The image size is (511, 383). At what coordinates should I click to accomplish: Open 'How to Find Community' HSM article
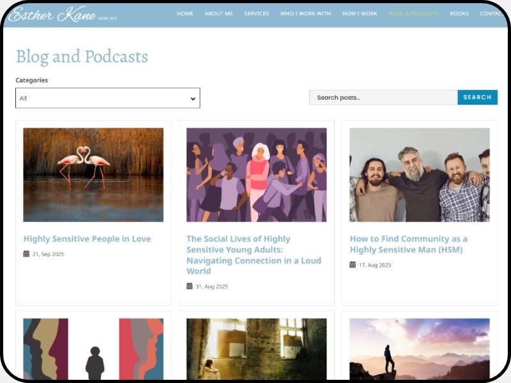pos(408,244)
